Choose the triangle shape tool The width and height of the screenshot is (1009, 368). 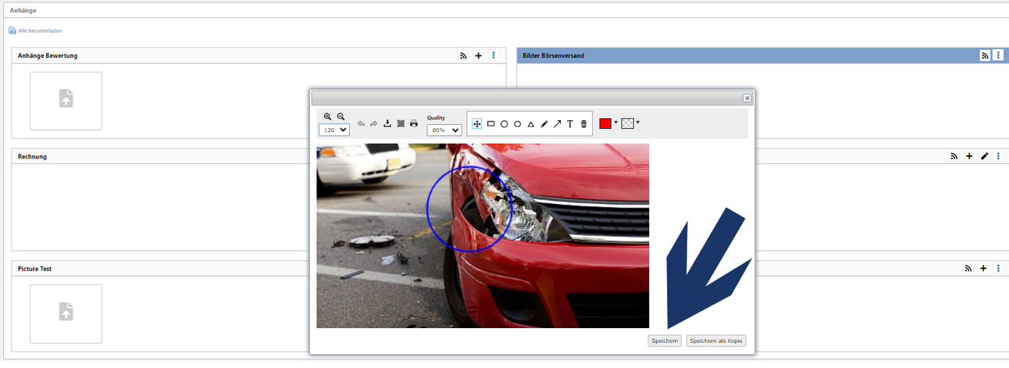pyautogui.click(x=531, y=123)
